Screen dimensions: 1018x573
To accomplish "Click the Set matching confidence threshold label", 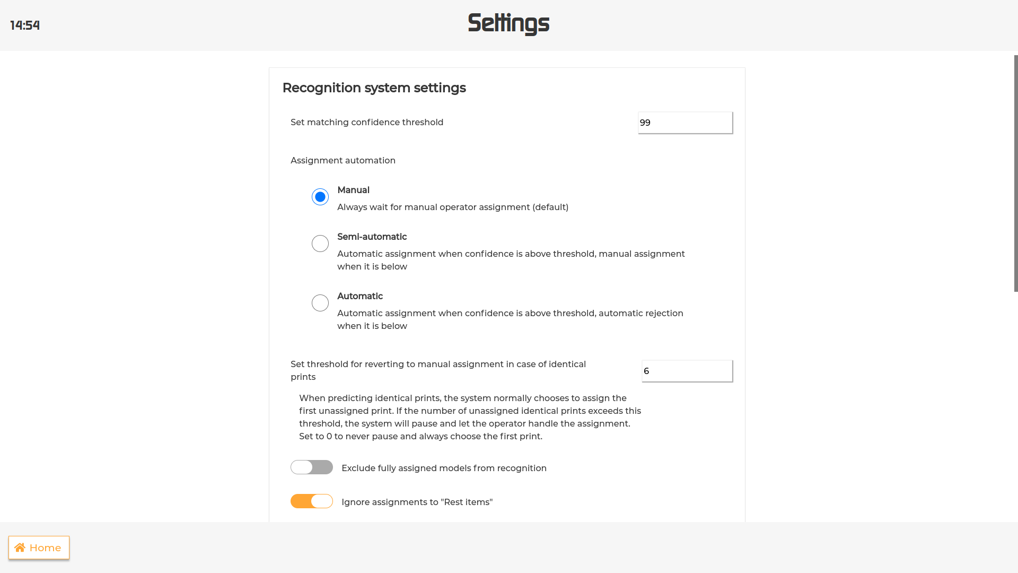I will 367,122.
